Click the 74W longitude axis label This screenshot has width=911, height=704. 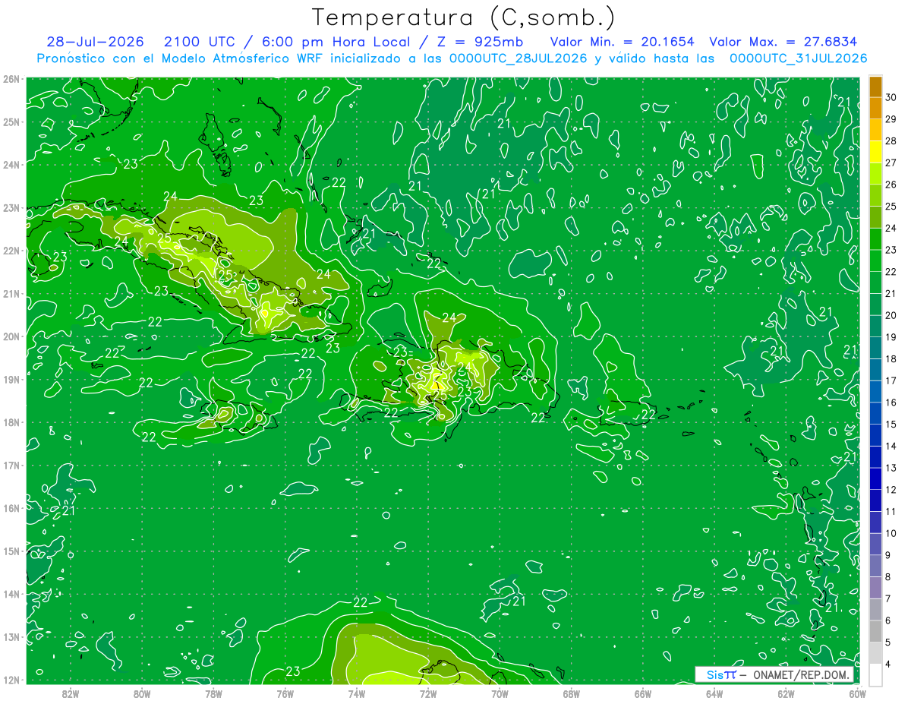356,693
